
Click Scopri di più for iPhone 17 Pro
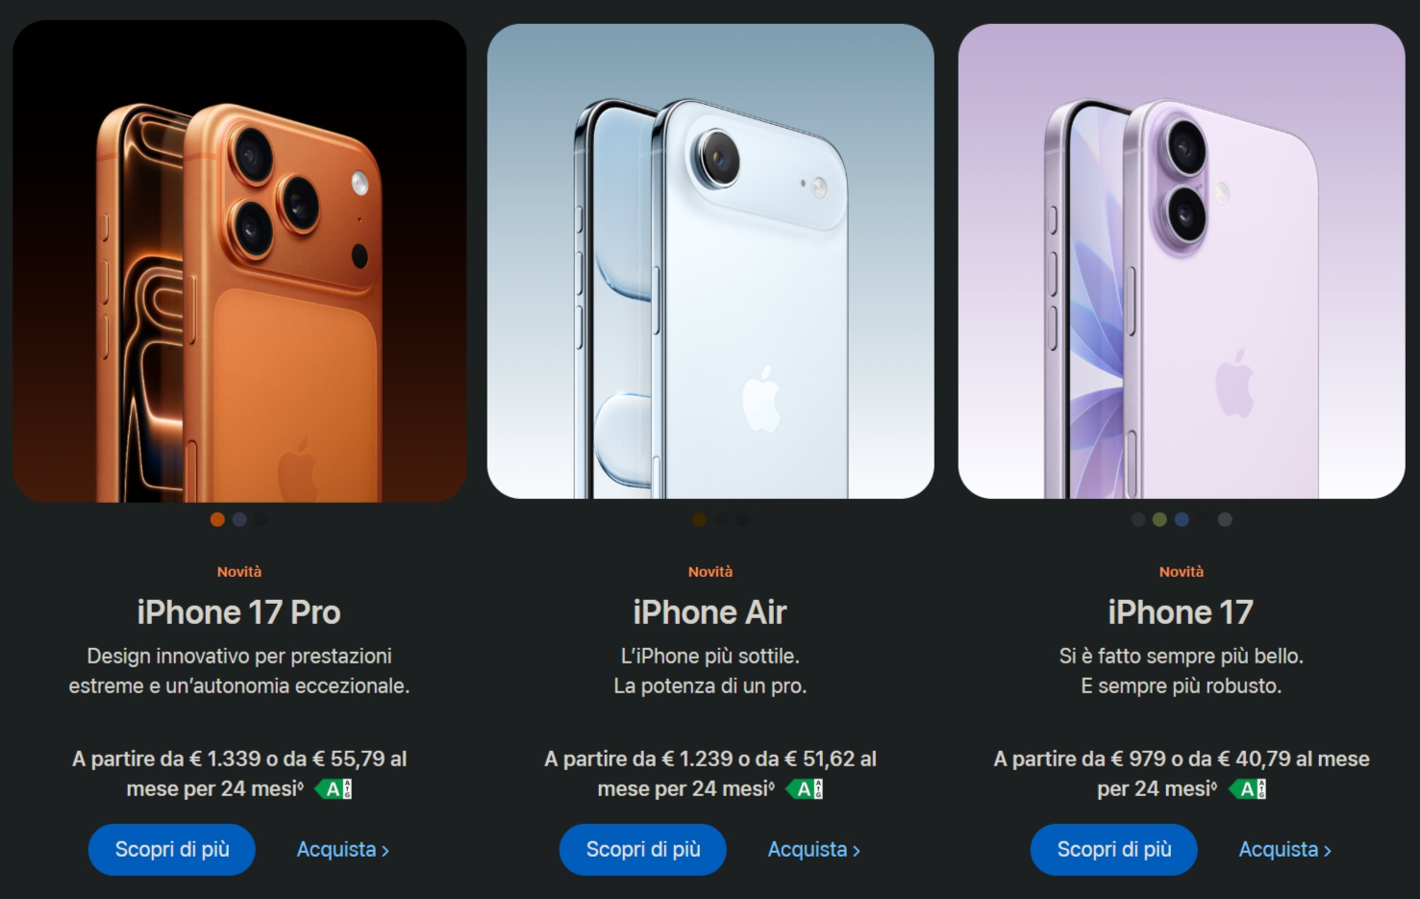tap(172, 849)
